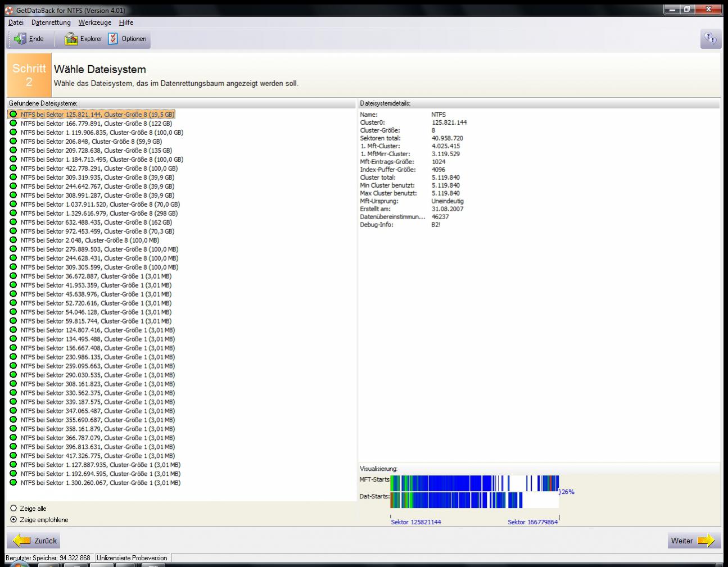Select NTFS bei Sektor 45.638.976 entry

coord(91,294)
